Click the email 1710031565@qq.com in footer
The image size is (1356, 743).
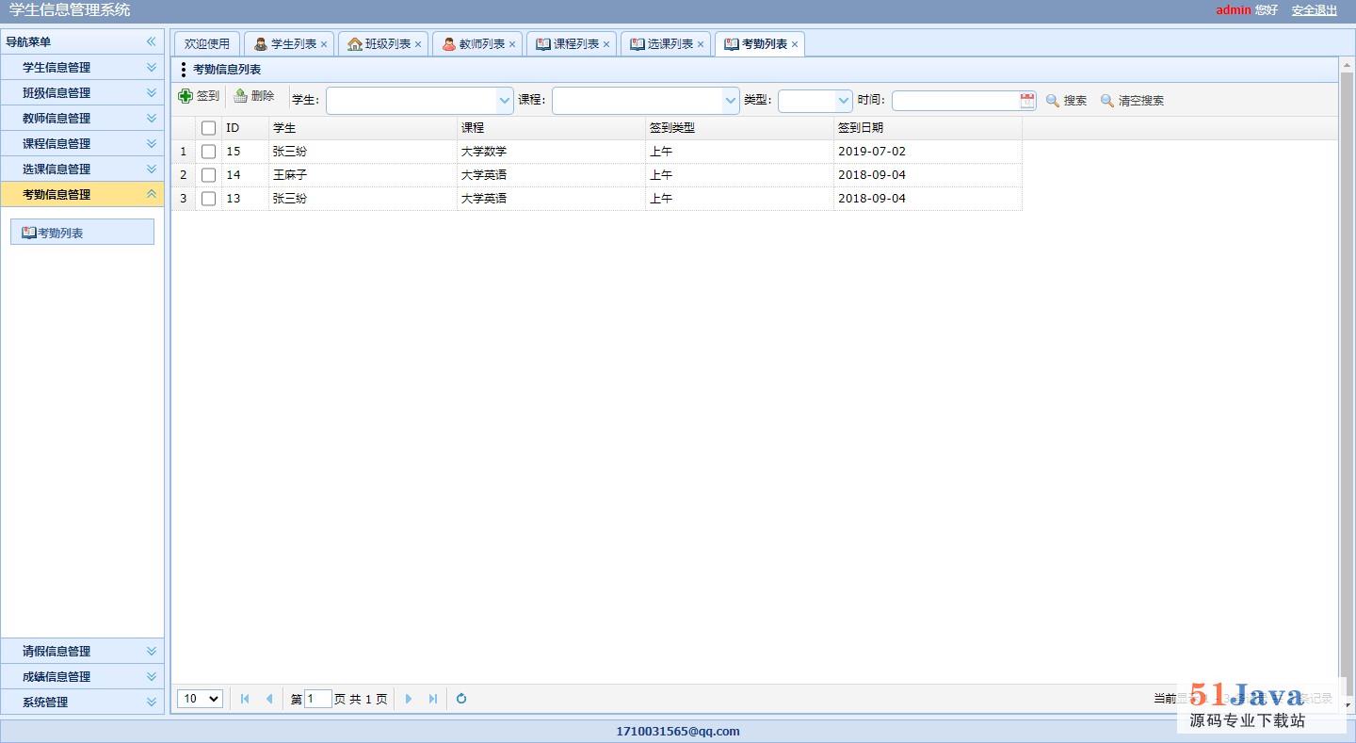678,731
